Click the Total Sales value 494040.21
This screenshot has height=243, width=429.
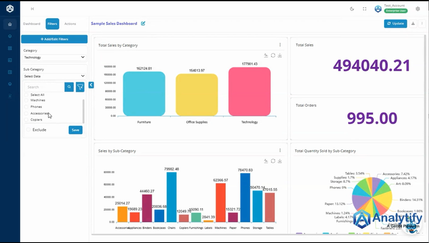pos(372,66)
